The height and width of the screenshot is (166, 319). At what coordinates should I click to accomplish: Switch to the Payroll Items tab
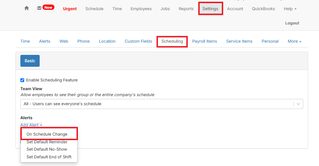(x=205, y=41)
